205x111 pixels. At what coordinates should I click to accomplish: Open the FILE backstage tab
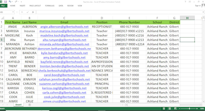(x=3, y=6)
